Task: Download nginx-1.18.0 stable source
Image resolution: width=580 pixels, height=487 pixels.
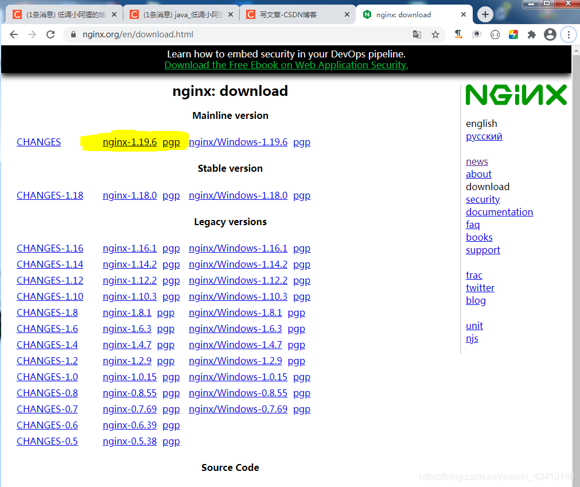Action: [130, 195]
